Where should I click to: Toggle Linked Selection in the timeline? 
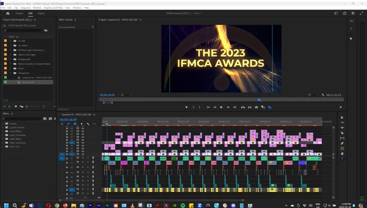pyautogui.click(x=75, y=124)
